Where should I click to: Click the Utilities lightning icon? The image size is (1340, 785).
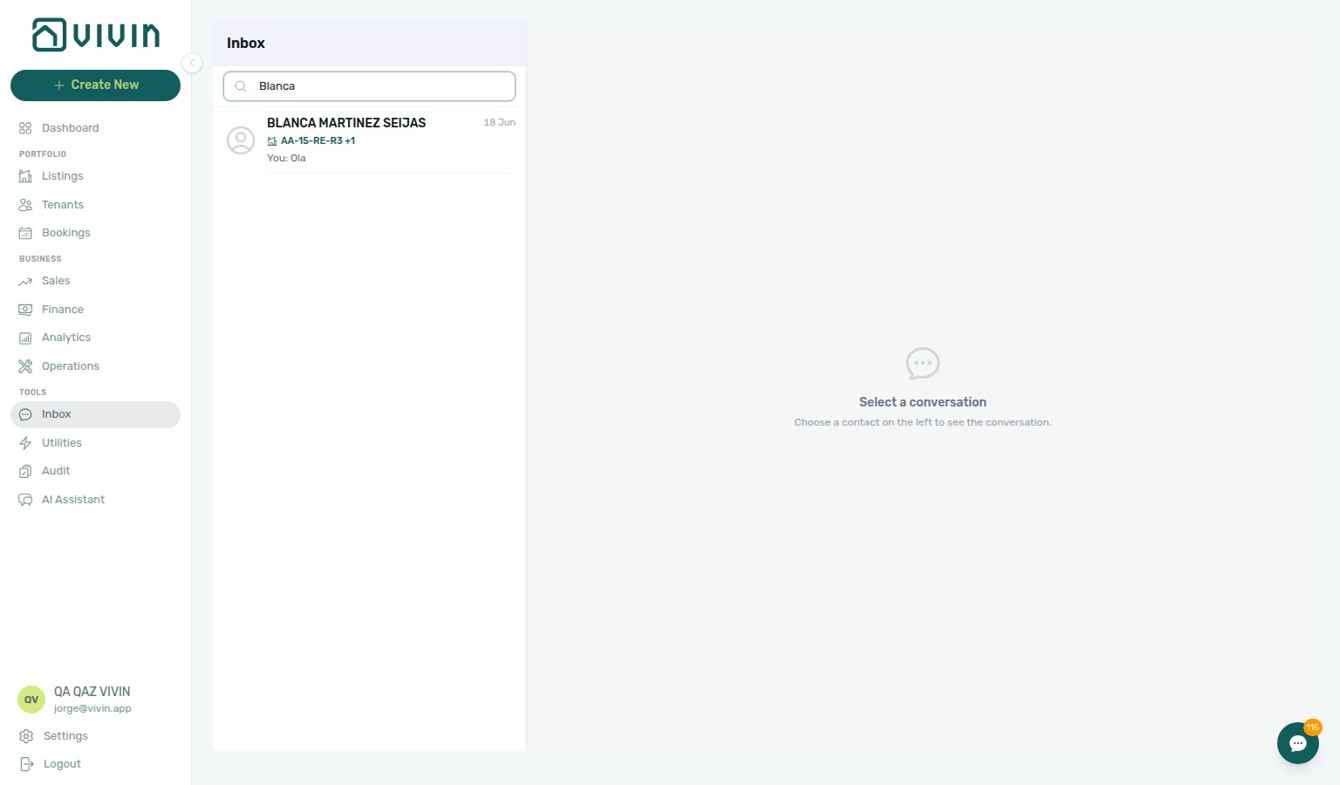click(x=25, y=443)
